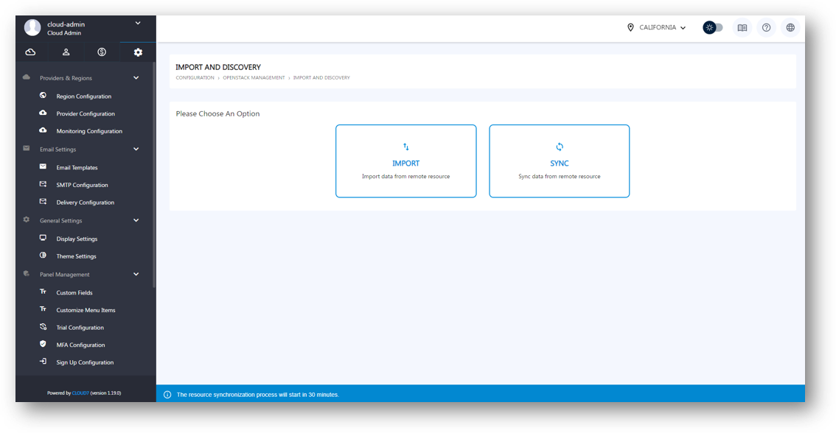Open the language globe icon
This screenshot has width=836, height=433.
click(790, 27)
